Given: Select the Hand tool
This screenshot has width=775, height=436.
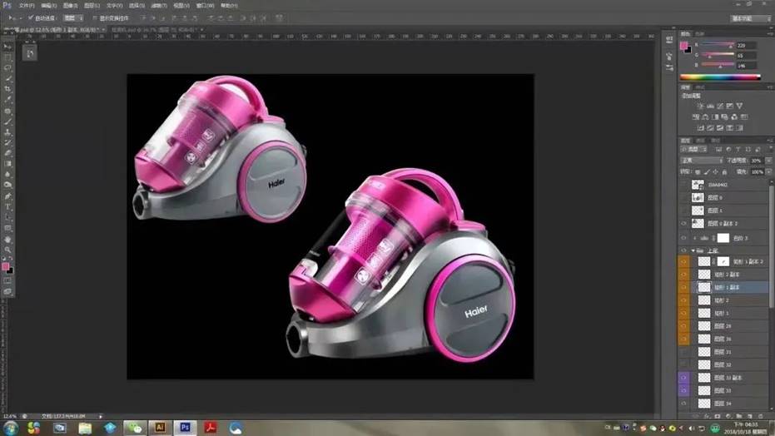Looking at the screenshot, I should pos(8,239).
